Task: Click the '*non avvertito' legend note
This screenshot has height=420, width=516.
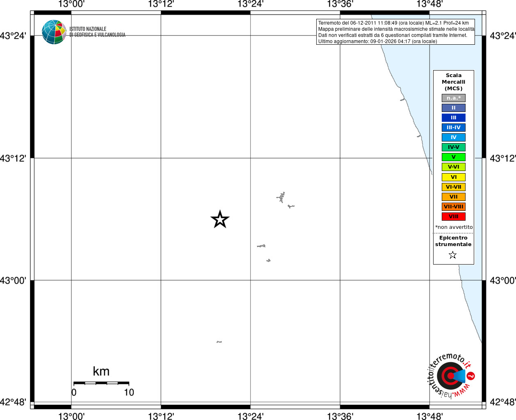Action: click(454, 227)
